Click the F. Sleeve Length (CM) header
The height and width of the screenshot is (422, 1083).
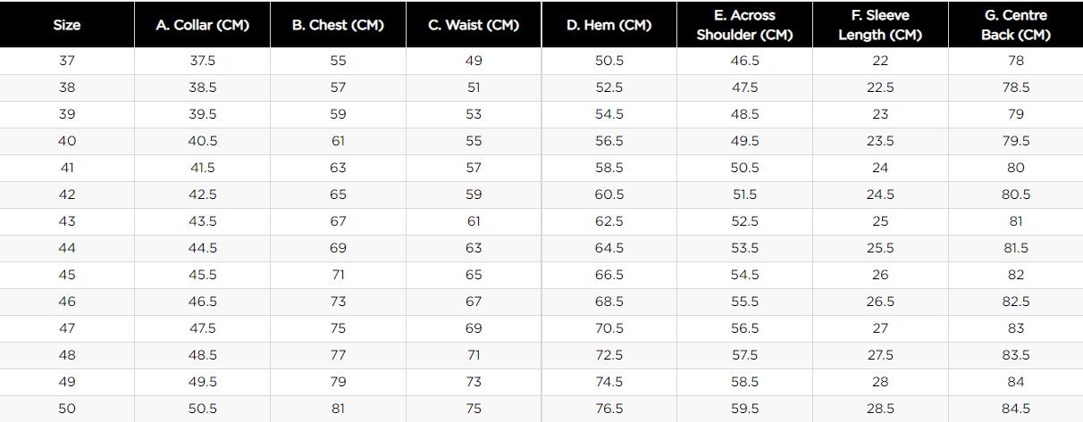pyautogui.click(x=880, y=25)
